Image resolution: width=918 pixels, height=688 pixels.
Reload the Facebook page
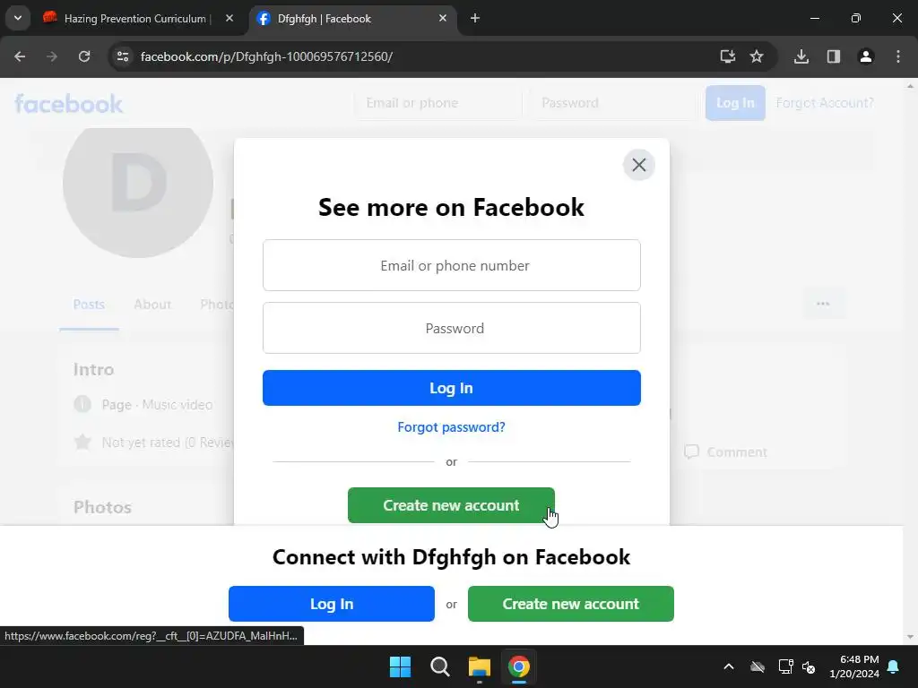[84, 56]
